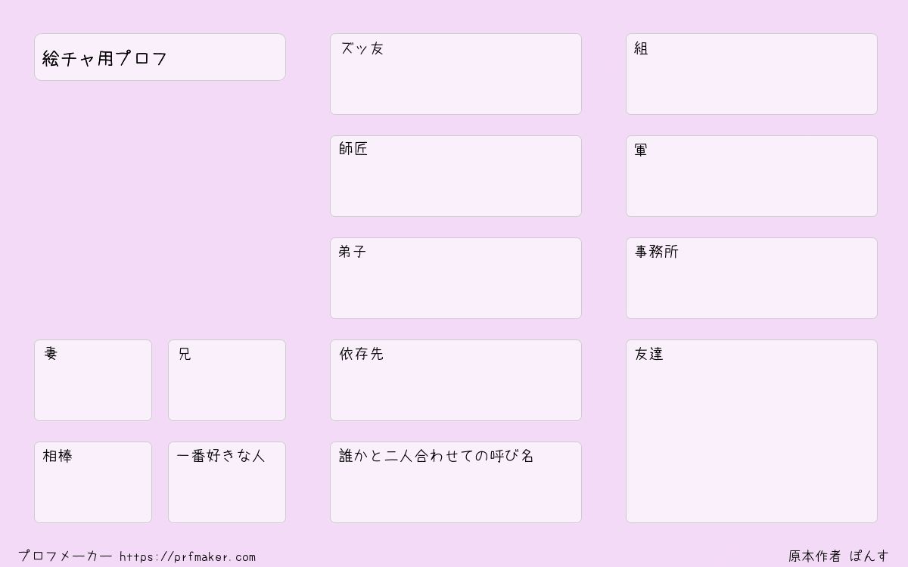Viewport: 908px width, 567px height.
Task: Click the 相棒 box
Action: pyautogui.click(x=93, y=482)
